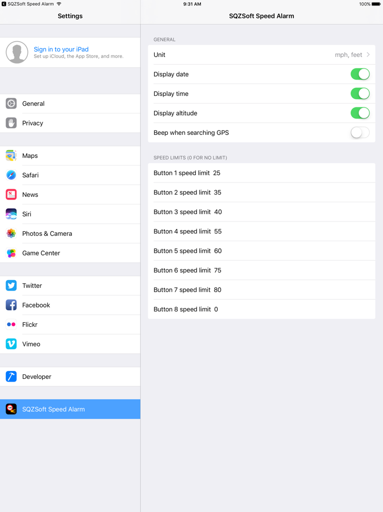Open the Safari compass icon
This screenshot has width=383, height=512.
click(11, 175)
